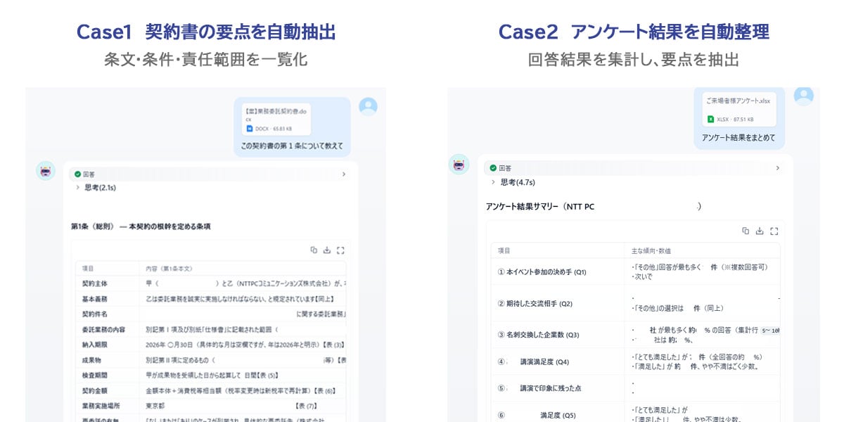
Task: Select the 本イベント参加の決め手 (Q1) row
Action: (x=636, y=271)
